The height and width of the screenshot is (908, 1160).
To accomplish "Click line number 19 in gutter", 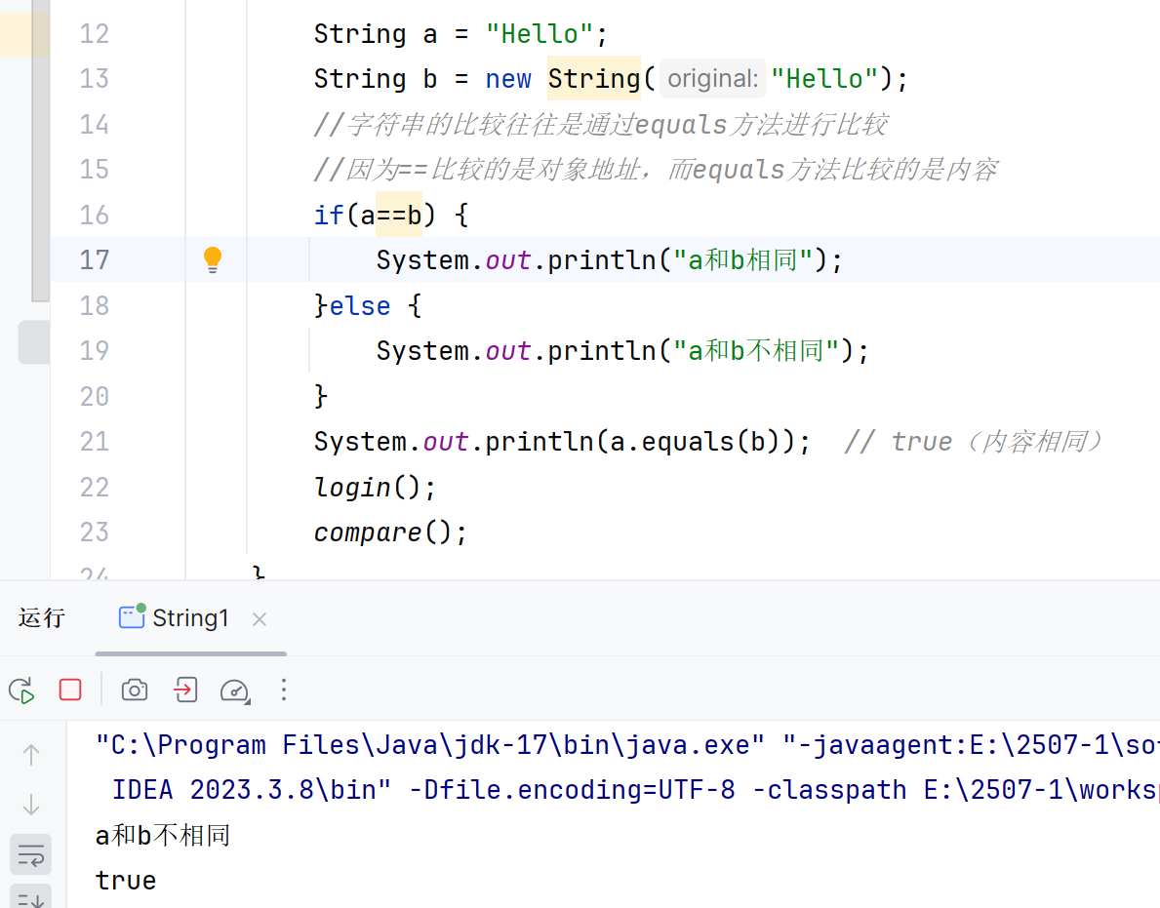I will click(x=94, y=350).
